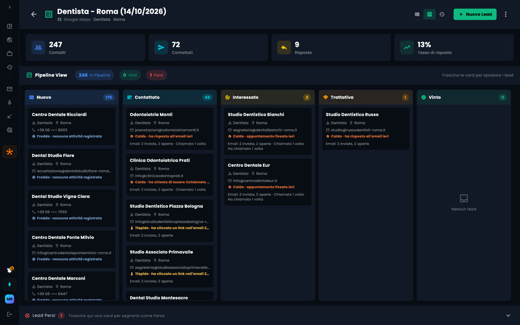Click the Vinto column header

(464, 97)
